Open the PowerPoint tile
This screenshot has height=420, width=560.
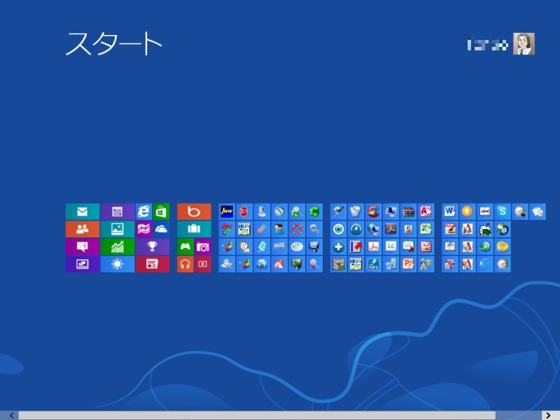click(x=408, y=264)
